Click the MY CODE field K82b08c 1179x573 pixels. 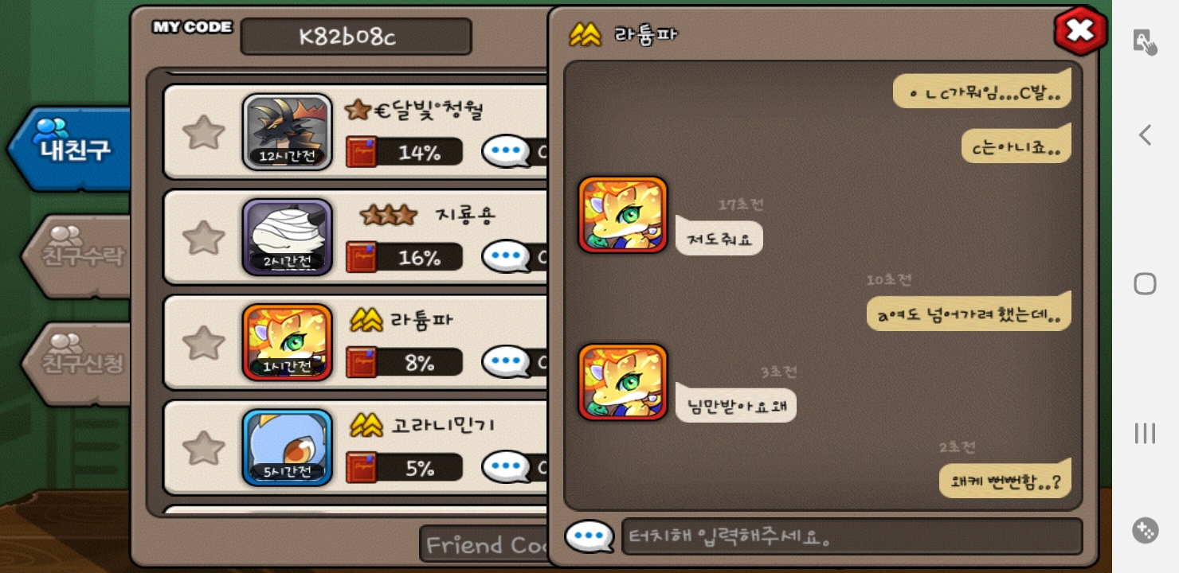(356, 37)
